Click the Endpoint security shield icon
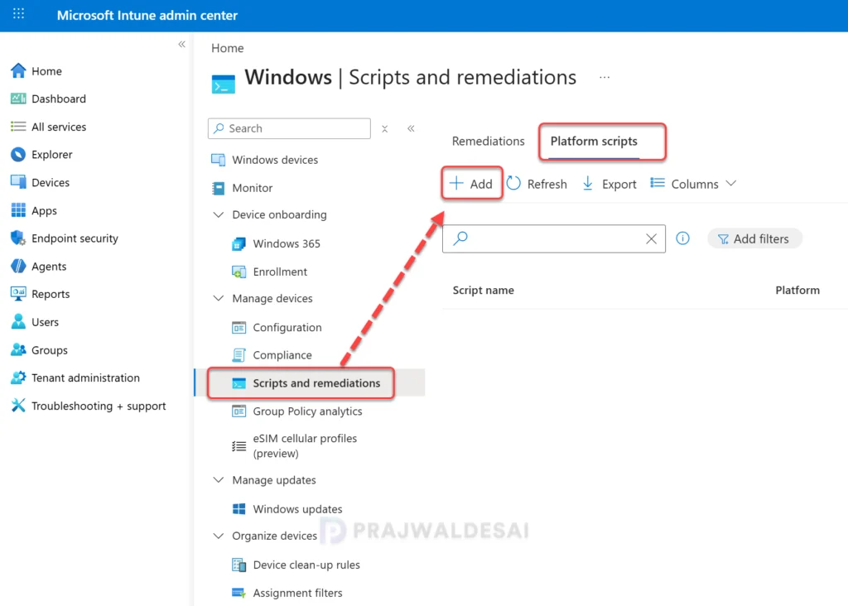Screen dimensions: 848x606 pos(18,238)
